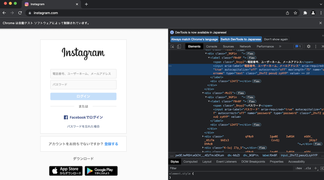Image resolution: width=324 pixels, height=180 pixels.
Task: Select the inspect element picker tool
Action: coord(172,46)
